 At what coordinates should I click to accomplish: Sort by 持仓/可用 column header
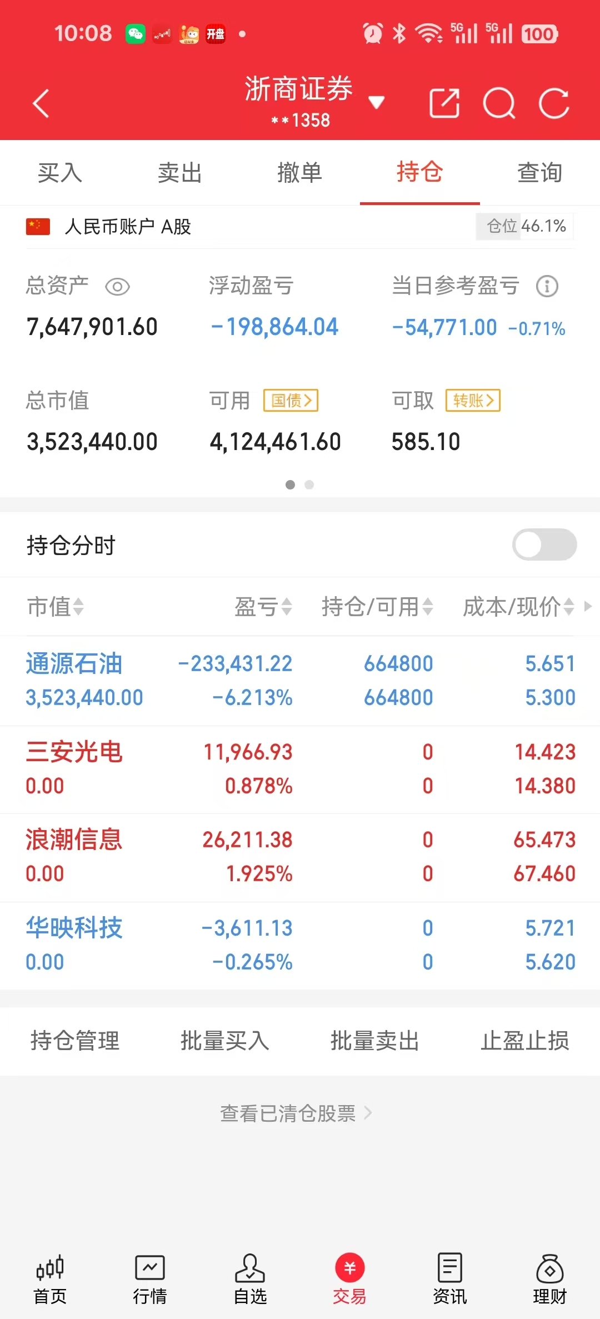click(377, 607)
